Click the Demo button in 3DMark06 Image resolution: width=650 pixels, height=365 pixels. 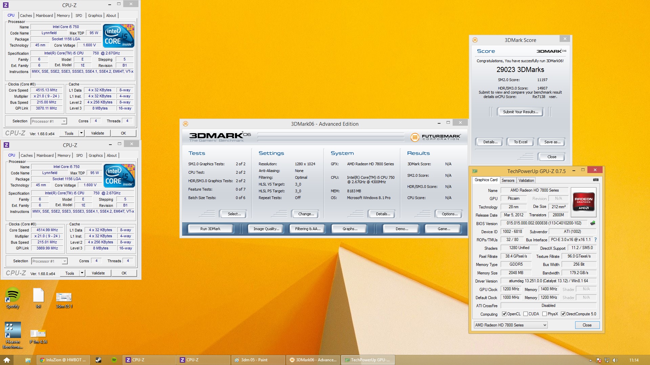[402, 229]
